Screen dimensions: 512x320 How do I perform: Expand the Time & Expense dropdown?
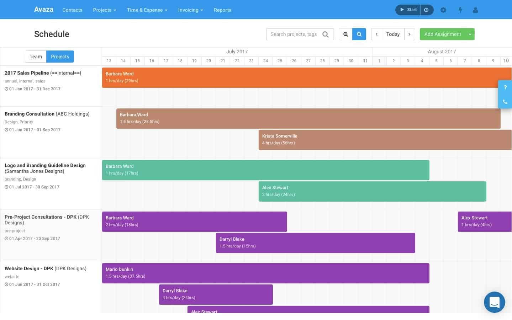coord(147,10)
